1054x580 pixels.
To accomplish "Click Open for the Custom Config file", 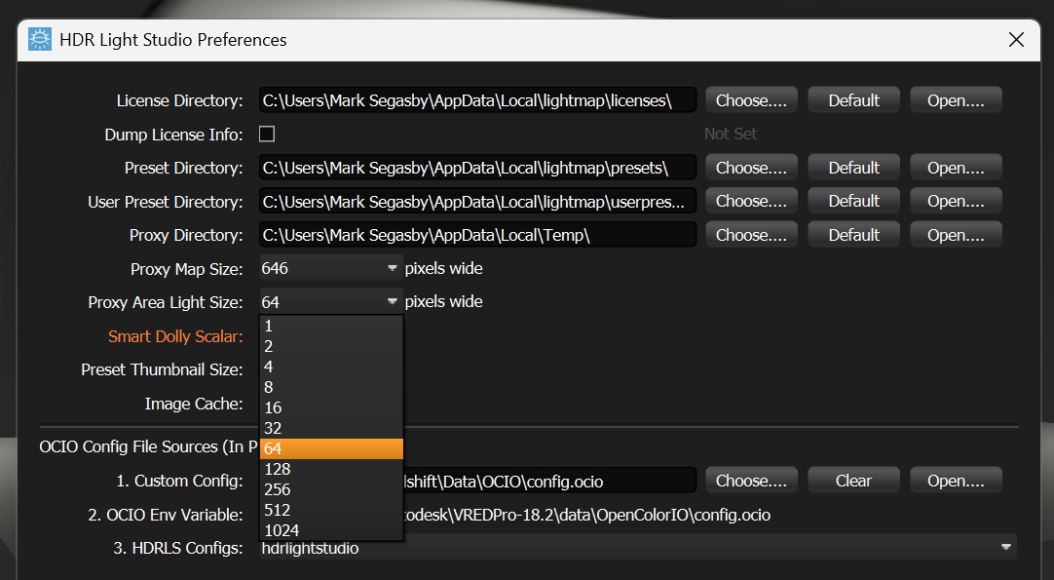I will [x=956, y=480].
